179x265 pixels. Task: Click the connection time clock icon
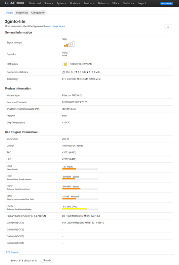[x=64, y=72]
